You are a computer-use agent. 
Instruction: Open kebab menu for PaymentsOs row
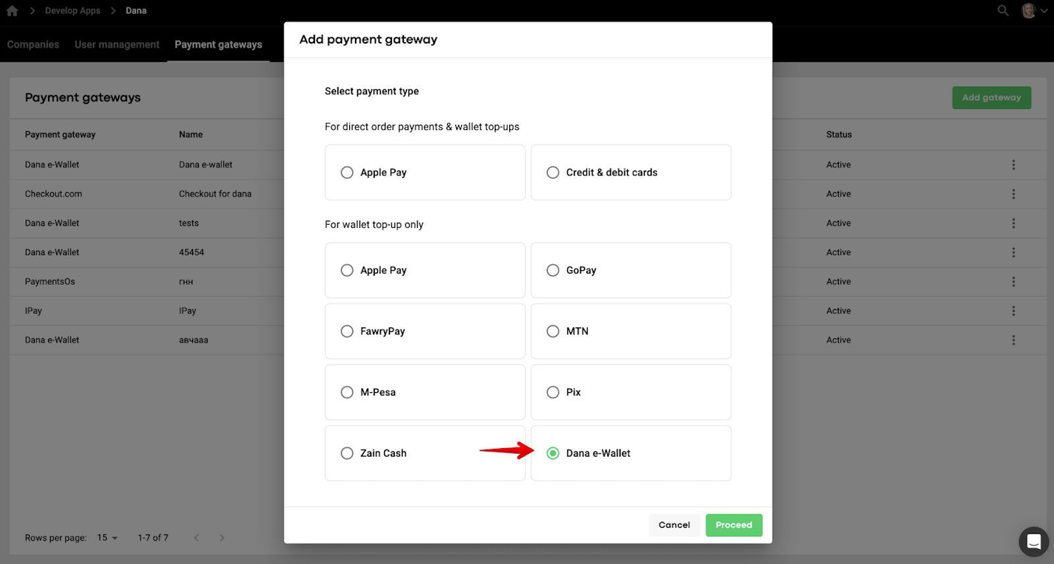tap(1013, 281)
